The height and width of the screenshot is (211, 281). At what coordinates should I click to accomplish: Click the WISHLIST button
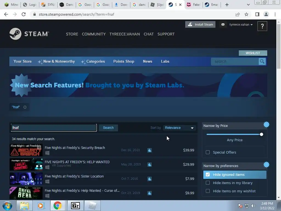(x=253, y=53)
